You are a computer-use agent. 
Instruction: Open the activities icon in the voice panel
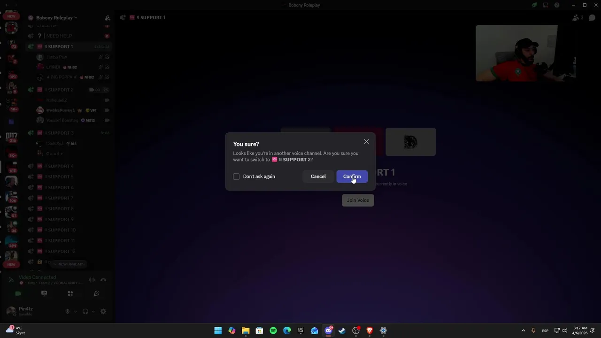point(70,294)
